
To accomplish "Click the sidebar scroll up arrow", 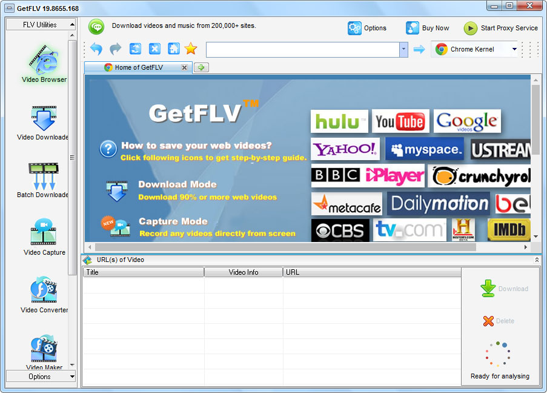I will pos(72,35).
